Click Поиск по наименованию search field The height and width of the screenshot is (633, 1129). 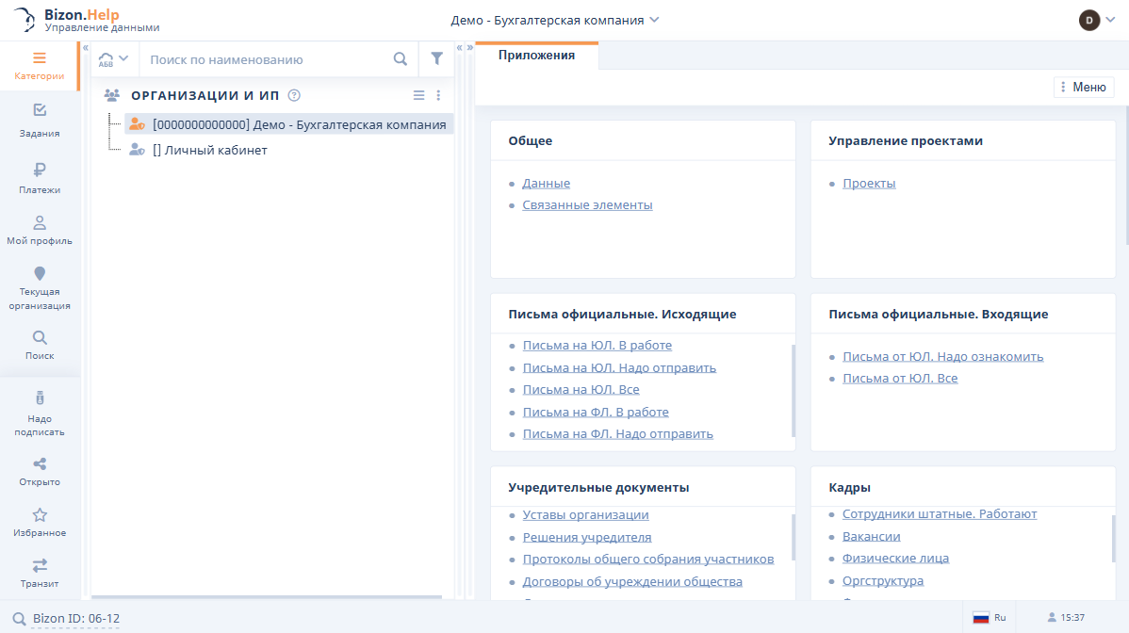(x=267, y=59)
